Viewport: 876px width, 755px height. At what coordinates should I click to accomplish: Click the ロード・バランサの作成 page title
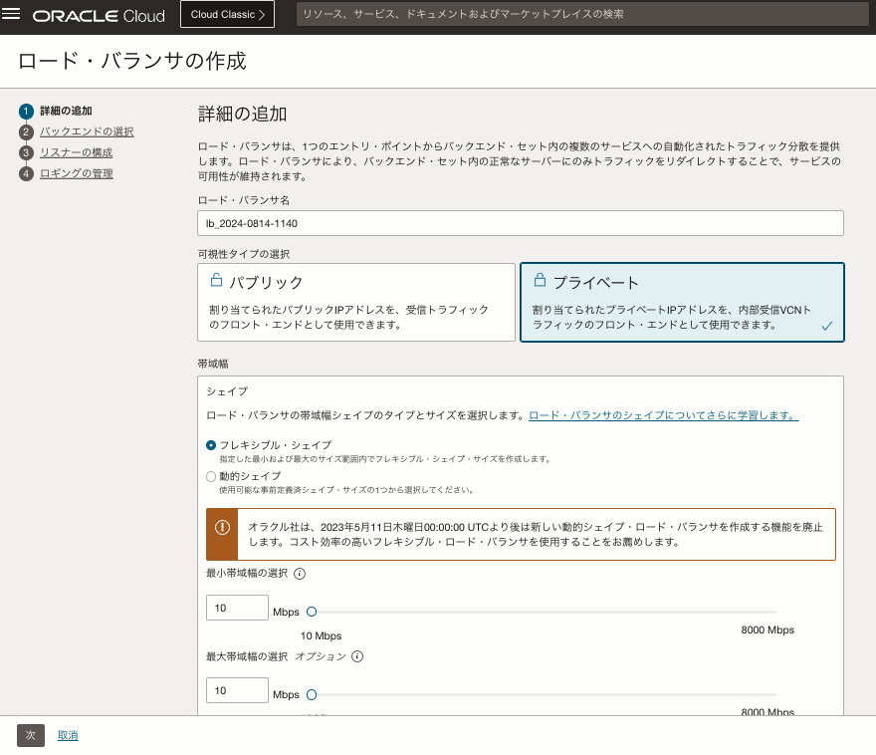point(131,61)
